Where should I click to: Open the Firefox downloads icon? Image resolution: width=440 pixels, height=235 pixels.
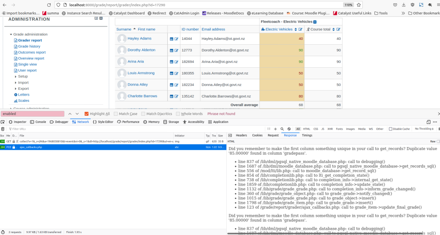pyautogui.click(x=403, y=5)
